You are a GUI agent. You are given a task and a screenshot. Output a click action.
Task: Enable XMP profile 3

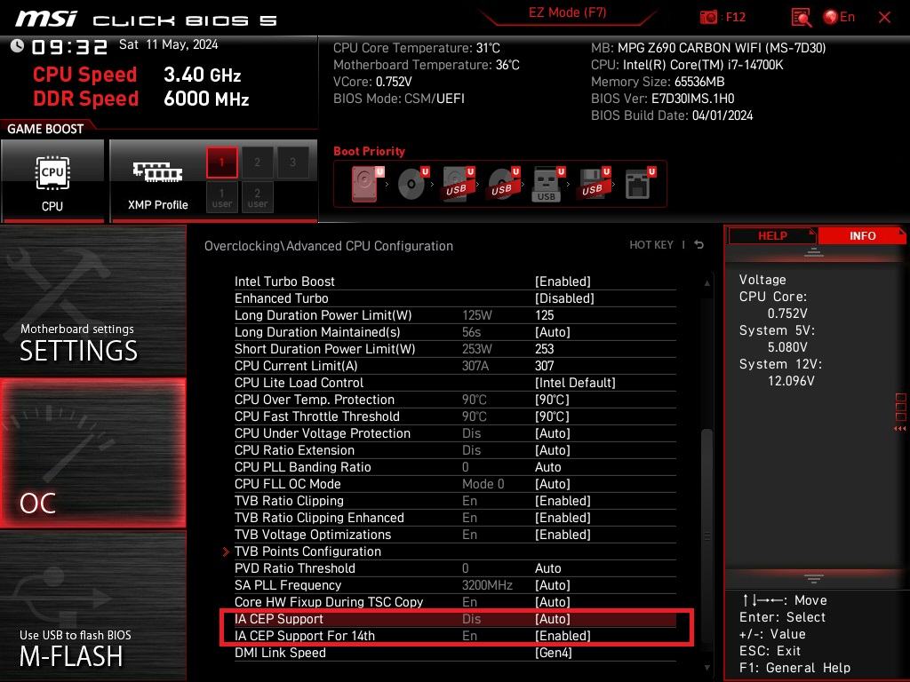click(x=292, y=162)
